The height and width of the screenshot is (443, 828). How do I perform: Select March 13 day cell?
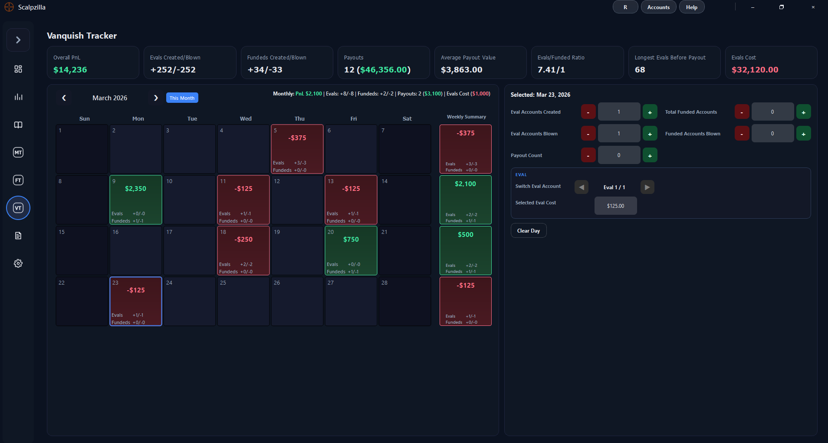[x=351, y=200]
